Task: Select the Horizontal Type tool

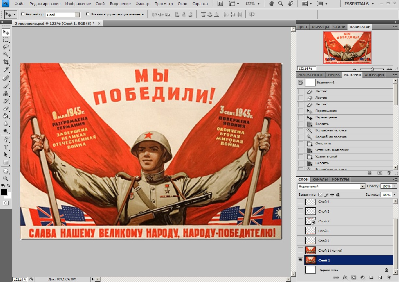Action: [x=6, y=147]
